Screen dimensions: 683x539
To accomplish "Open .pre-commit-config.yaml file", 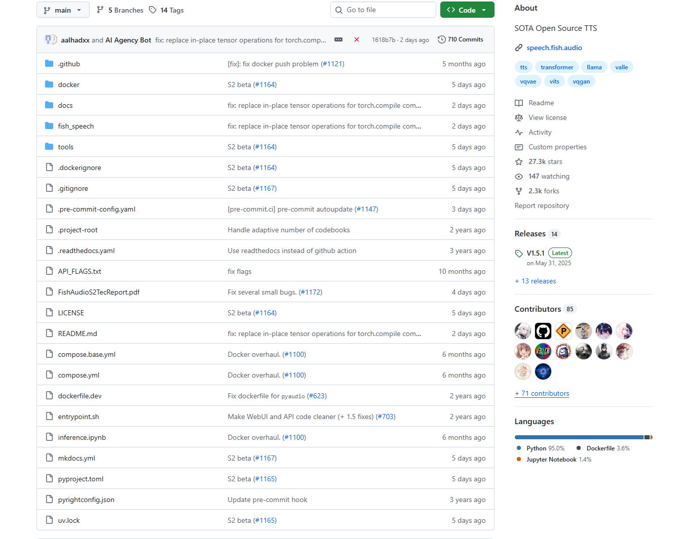I will (96, 209).
